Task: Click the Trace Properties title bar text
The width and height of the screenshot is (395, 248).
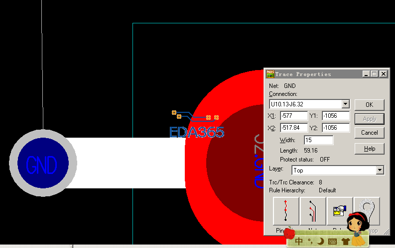Action: pos(303,74)
